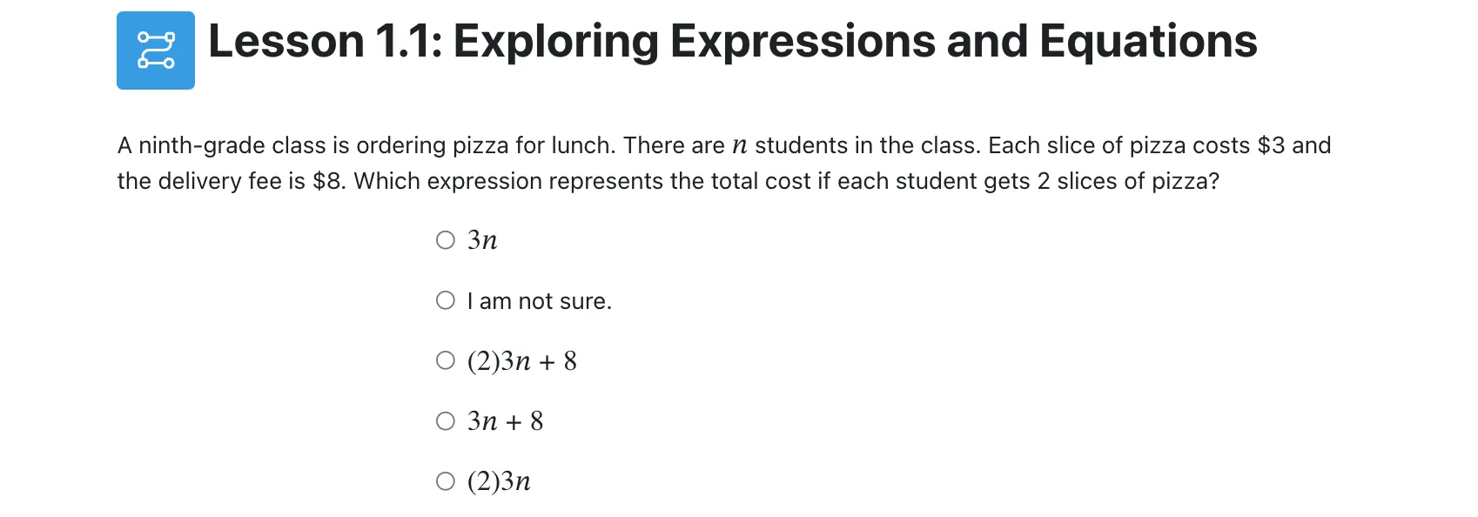
Task: Click the radio button beside "3n + 8"
Action: coord(445,420)
